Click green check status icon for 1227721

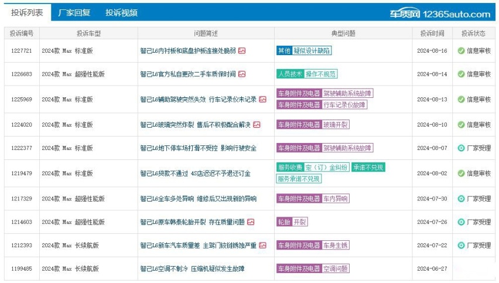pyautogui.click(x=461, y=50)
